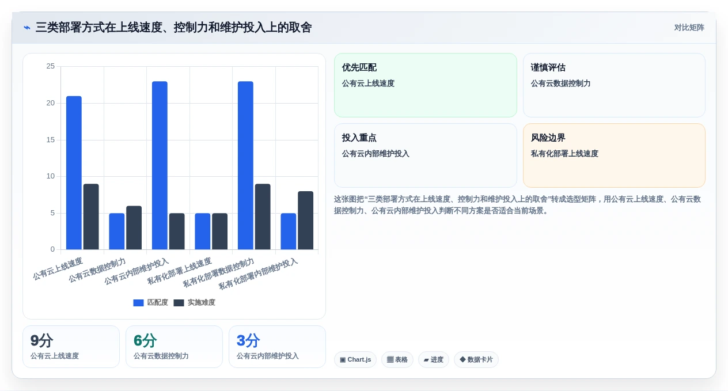Click the main title 三类部署方式 heading
The width and height of the screenshot is (728, 391).
click(x=174, y=28)
